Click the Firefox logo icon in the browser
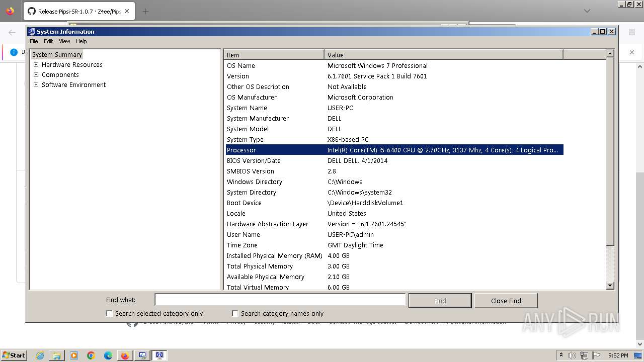The width and height of the screenshot is (644, 362). point(10,11)
